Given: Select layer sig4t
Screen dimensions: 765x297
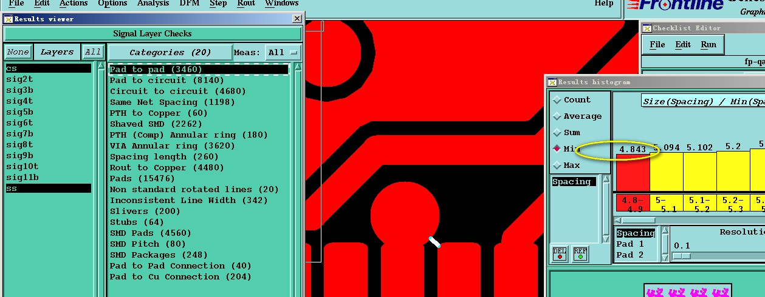Looking at the screenshot, I should coord(48,101).
